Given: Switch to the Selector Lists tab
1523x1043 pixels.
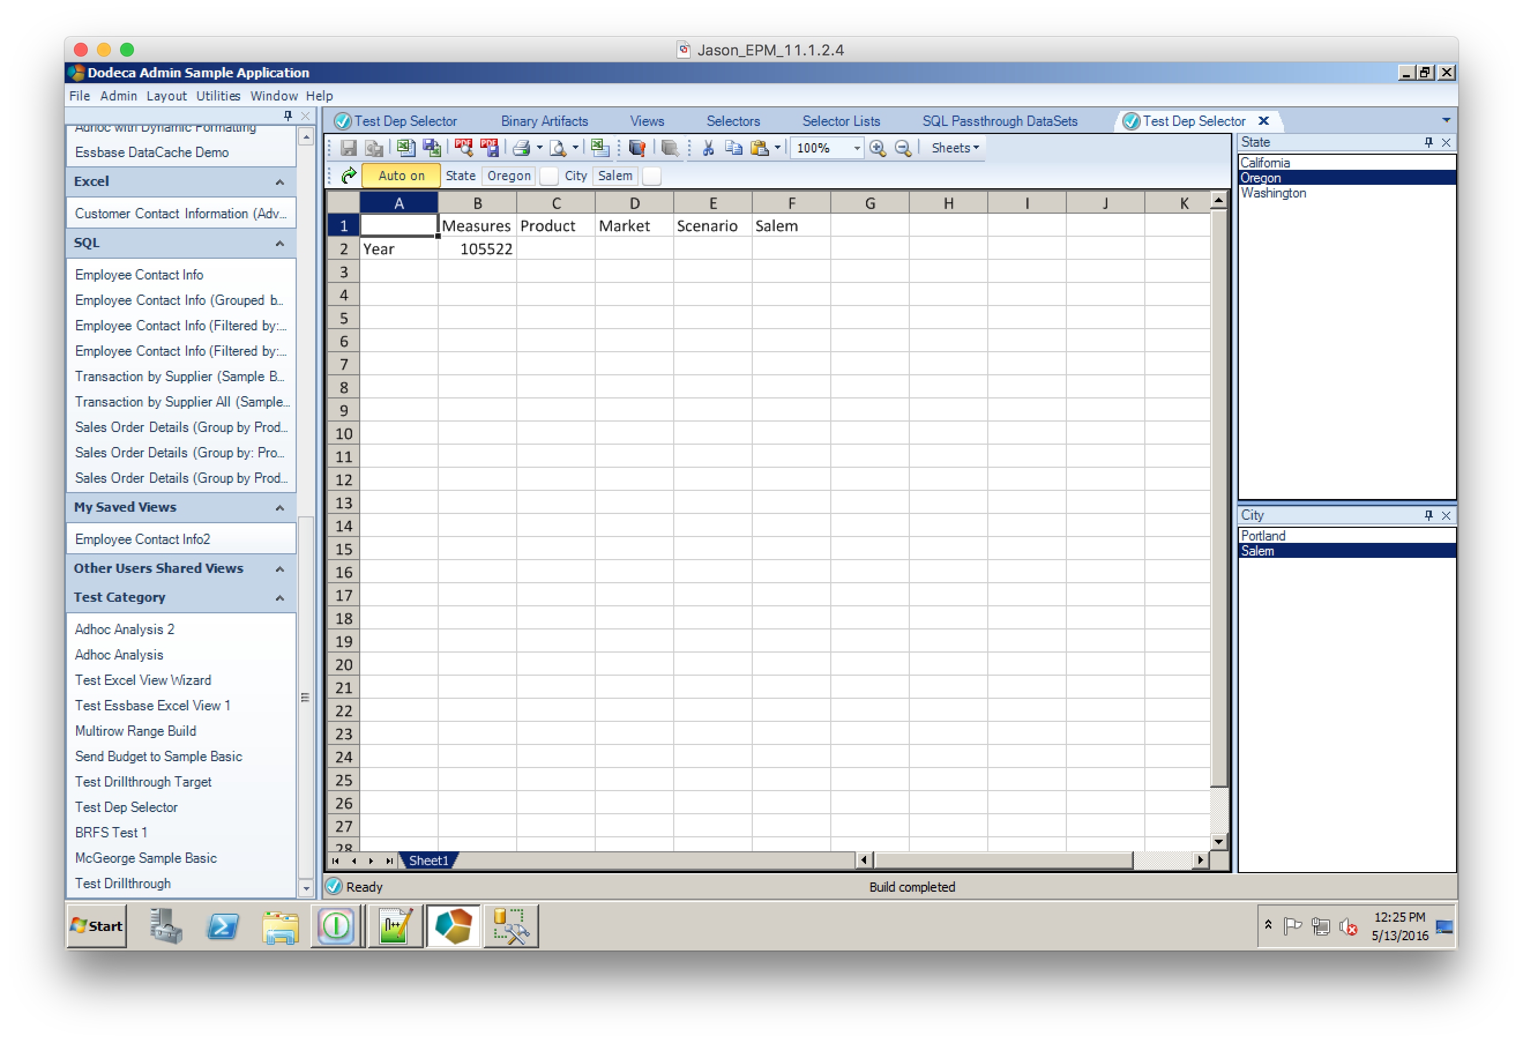Looking at the screenshot, I should coord(841,121).
